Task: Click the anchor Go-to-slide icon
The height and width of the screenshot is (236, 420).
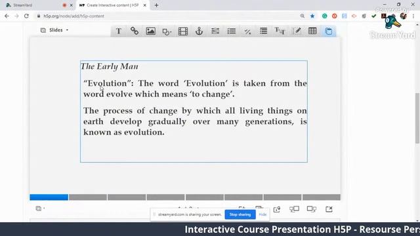Action: tap(199, 31)
